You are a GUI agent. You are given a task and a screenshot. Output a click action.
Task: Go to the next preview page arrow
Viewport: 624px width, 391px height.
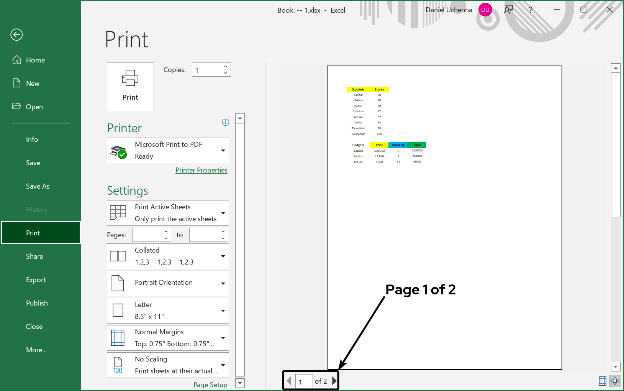334,381
